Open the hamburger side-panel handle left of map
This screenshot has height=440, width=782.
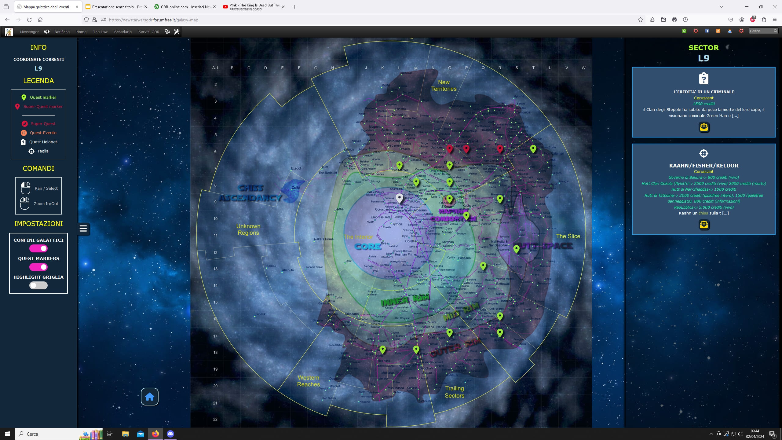point(83,228)
